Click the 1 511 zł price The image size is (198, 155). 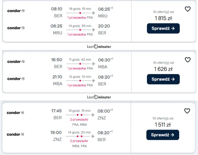(x=163, y=124)
